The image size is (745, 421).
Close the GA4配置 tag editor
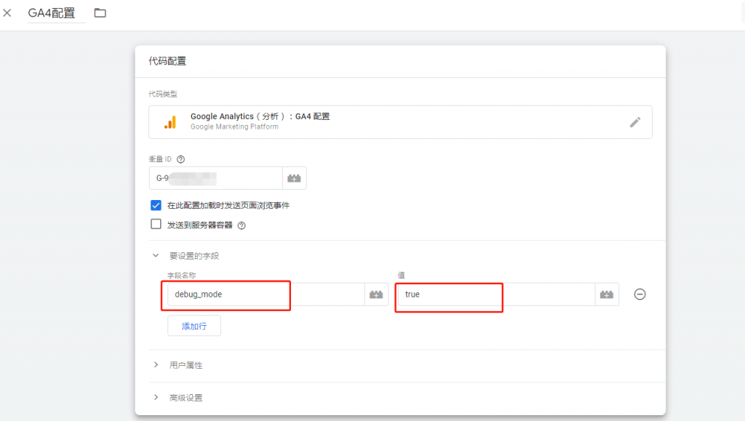coord(7,13)
